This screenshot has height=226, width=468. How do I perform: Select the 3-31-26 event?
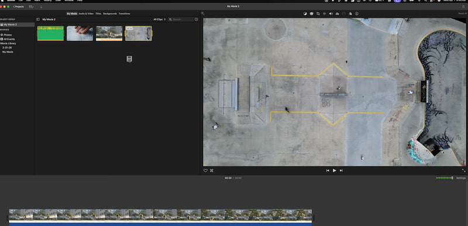pos(7,47)
